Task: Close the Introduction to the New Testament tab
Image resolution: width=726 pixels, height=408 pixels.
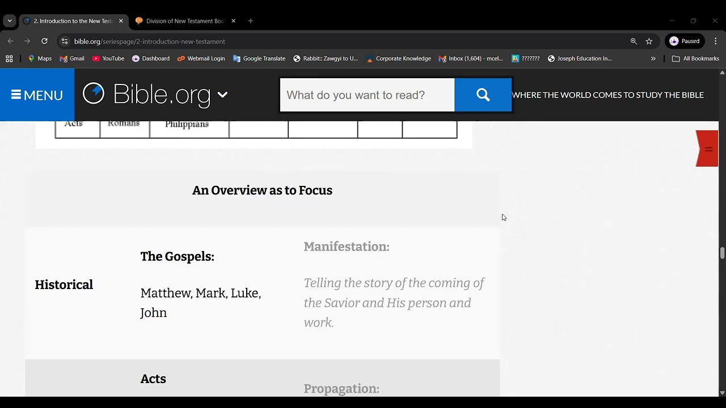Action: point(121,21)
